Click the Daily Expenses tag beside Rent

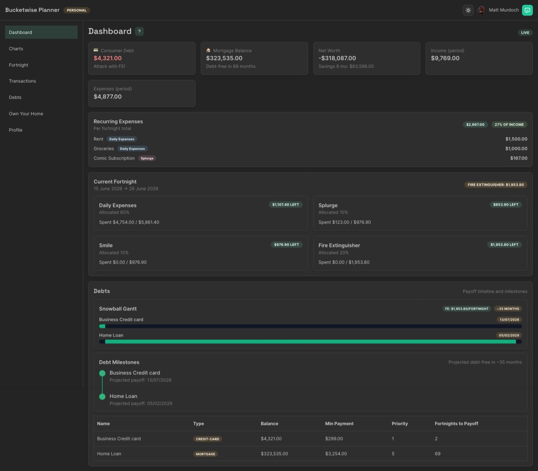point(122,139)
